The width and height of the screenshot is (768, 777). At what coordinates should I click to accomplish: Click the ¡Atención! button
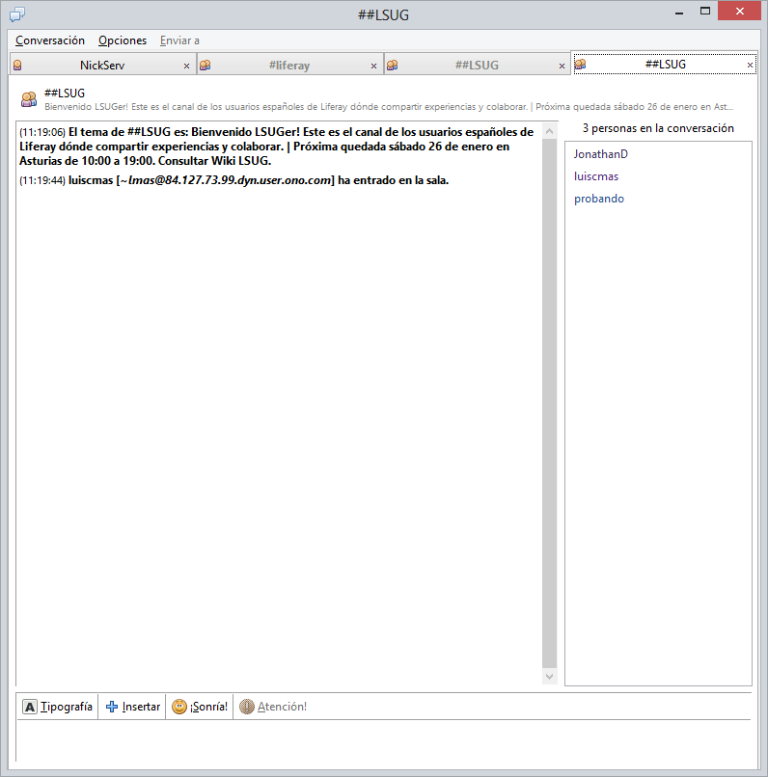pyautogui.click(x=273, y=707)
